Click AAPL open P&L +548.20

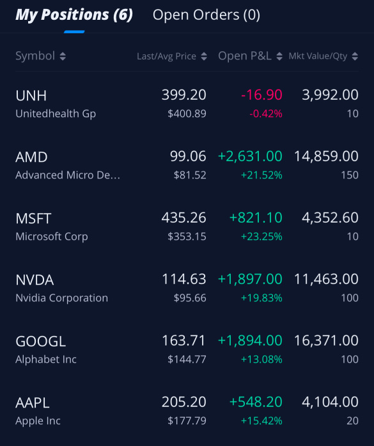point(256,402)
